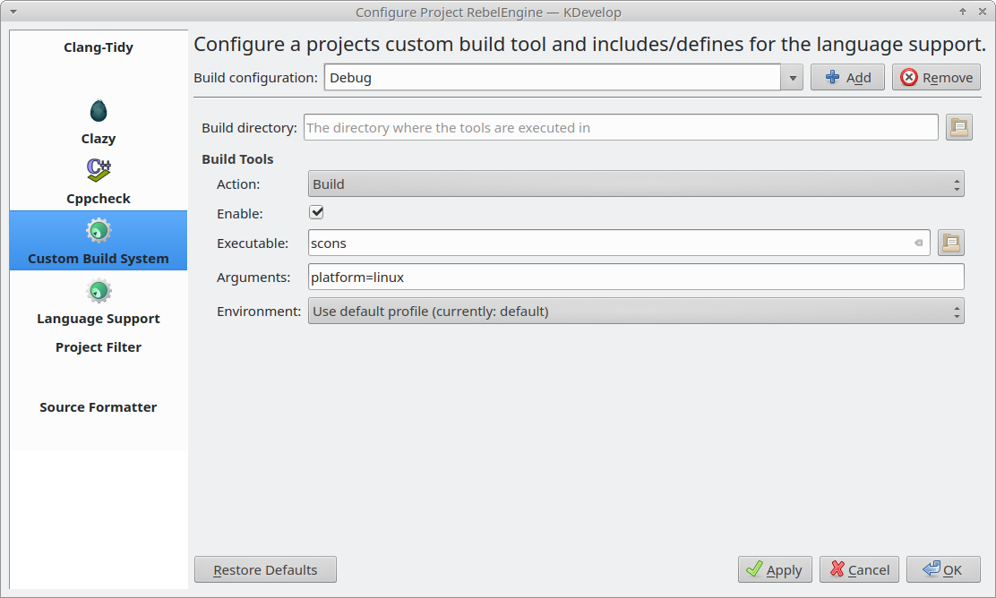996x598 pixels.
Task: Add a new build configuration
Action: pyautogui.click(x=847, y=78)
